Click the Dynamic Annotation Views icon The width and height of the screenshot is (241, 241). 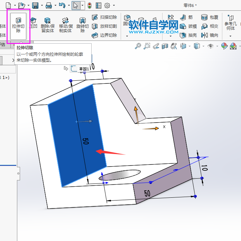pyautogui.click(x=174, y=46)
